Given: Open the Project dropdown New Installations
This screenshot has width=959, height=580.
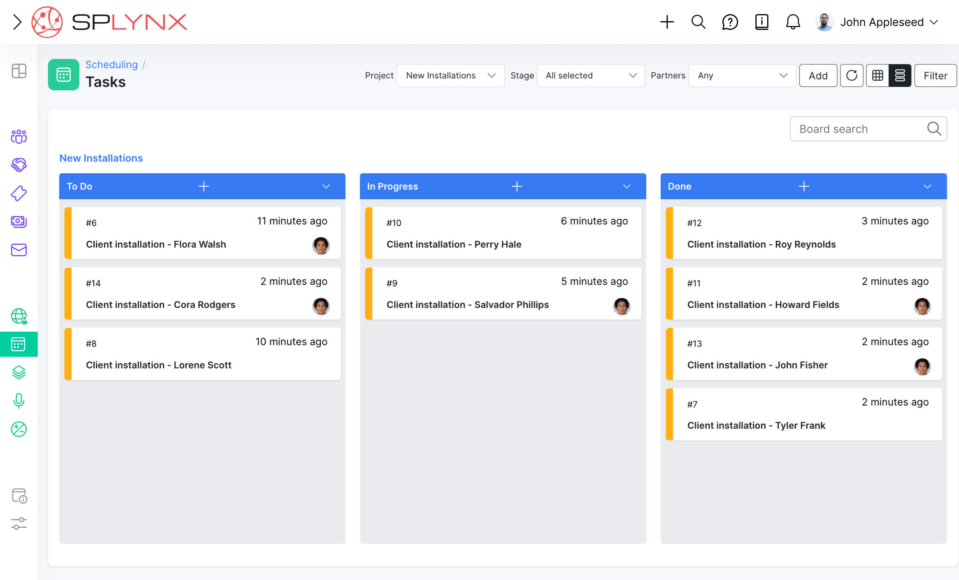Looking at the screenshot, I should click(450, 75).
